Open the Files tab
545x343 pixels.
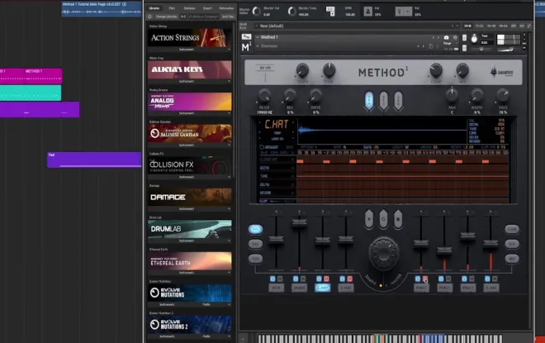click(172, 8)
